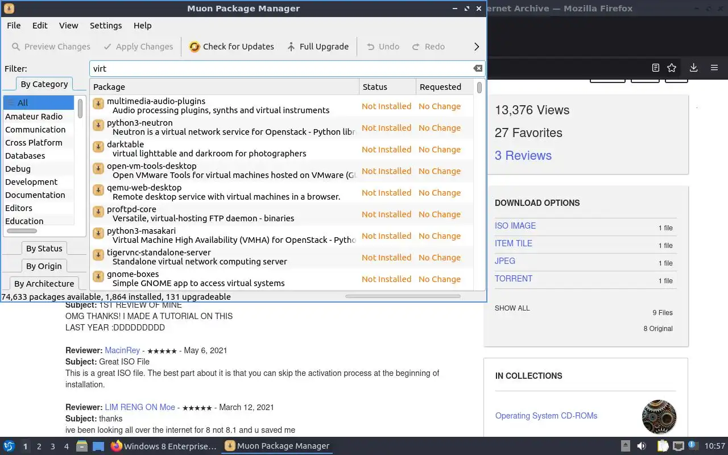This screenshot has height=455, width=728.
Task: Open the Settings menu
Action: 106,26
